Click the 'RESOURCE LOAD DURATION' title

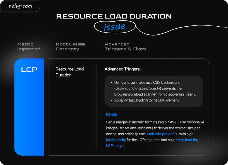pyautogui.click(x=114, y=16)
